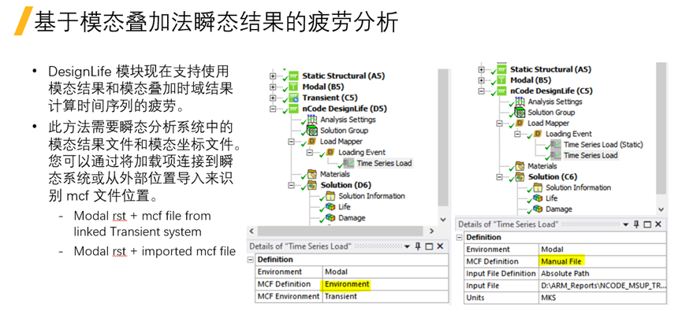Click the D:\ARM_Reports input file path cell
Image resolution: width=682 pixels, height=322 pixels.
pyautogui.click(x=602, y=286)
